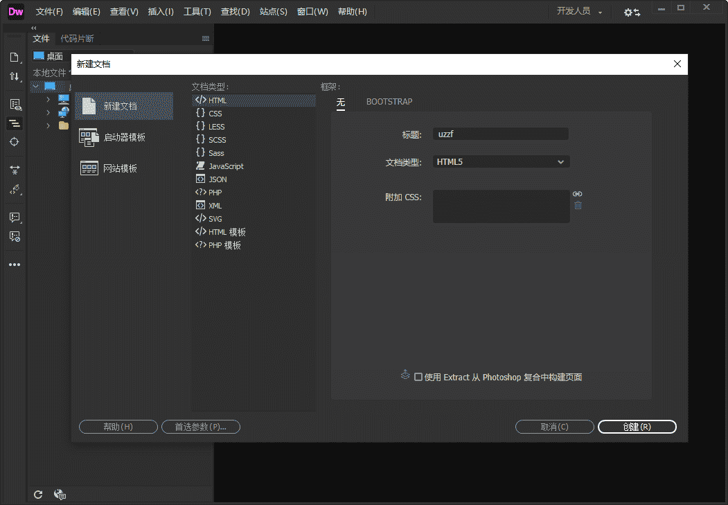Choose 启动器模板 category

pyautogui.click(x=123, y=137)
